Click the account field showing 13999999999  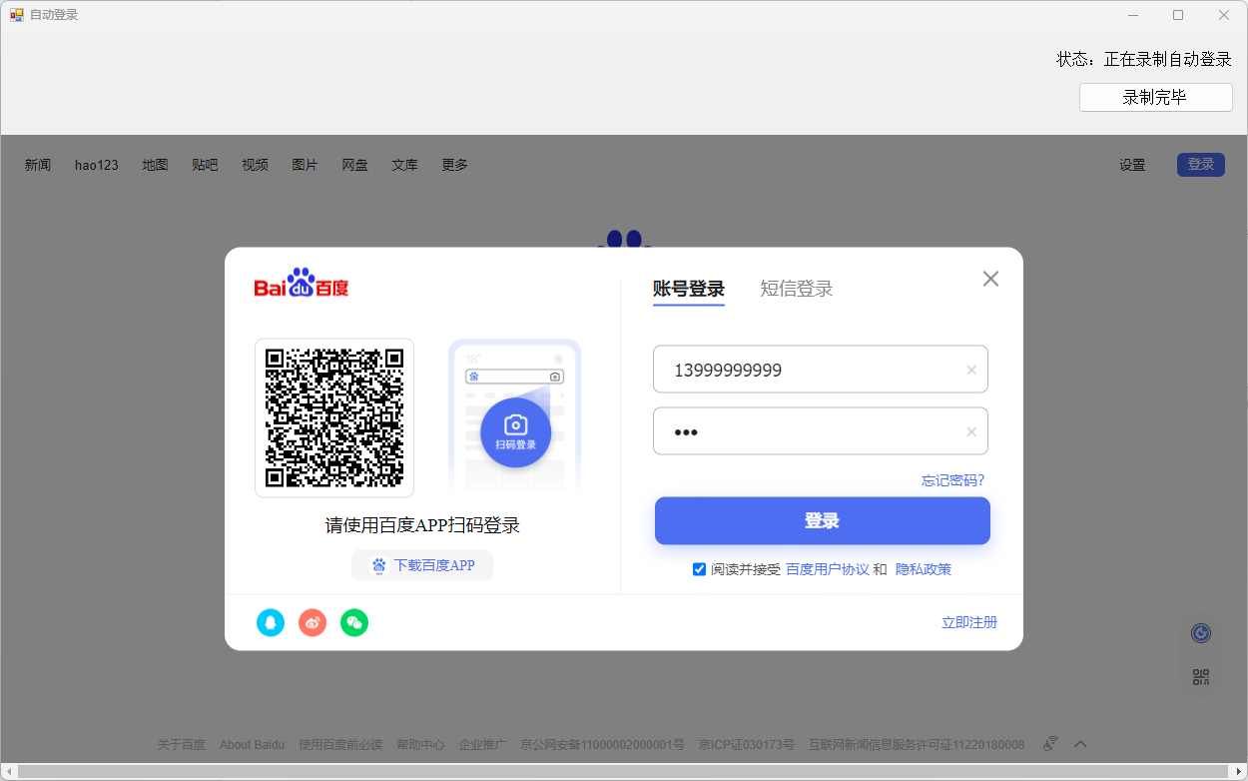(821, 370)
